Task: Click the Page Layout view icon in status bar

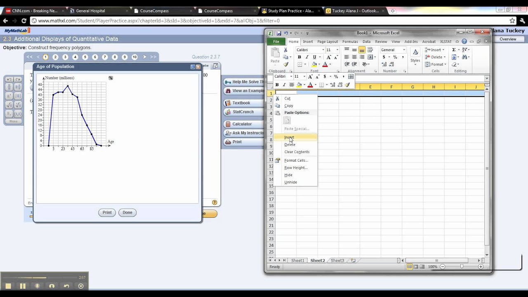Action: 416,267
